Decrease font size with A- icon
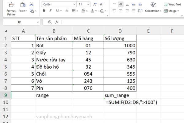Viewport: 184px width, 123px height. (x=102, y=4)
